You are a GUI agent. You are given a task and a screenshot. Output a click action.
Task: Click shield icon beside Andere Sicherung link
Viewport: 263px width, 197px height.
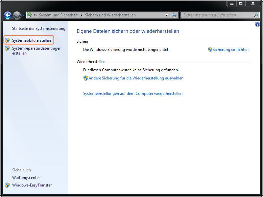pyautogui.click(x=86, y=78)
